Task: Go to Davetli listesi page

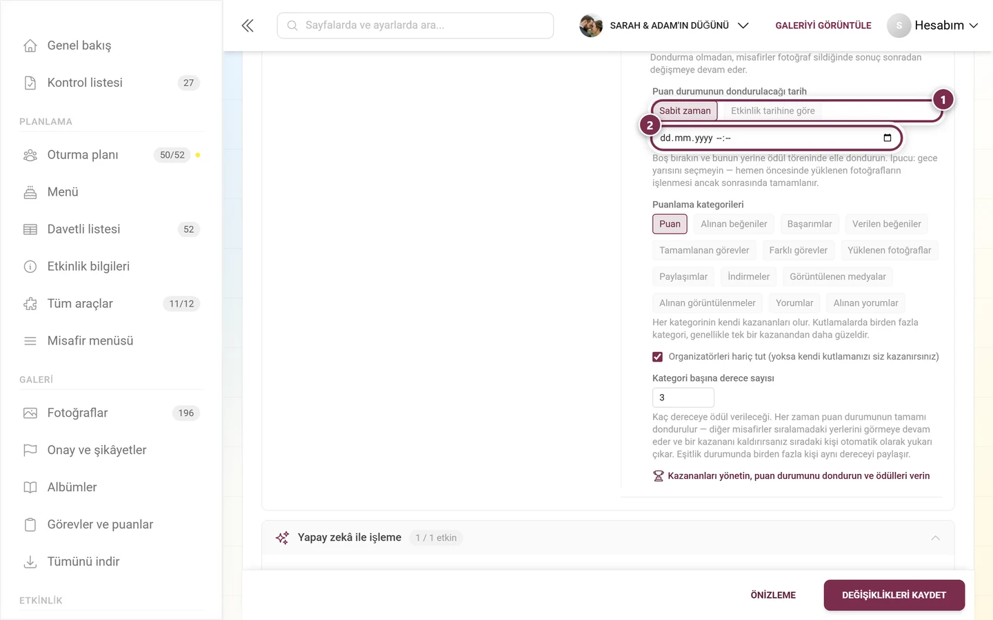Action: point(111,229)
